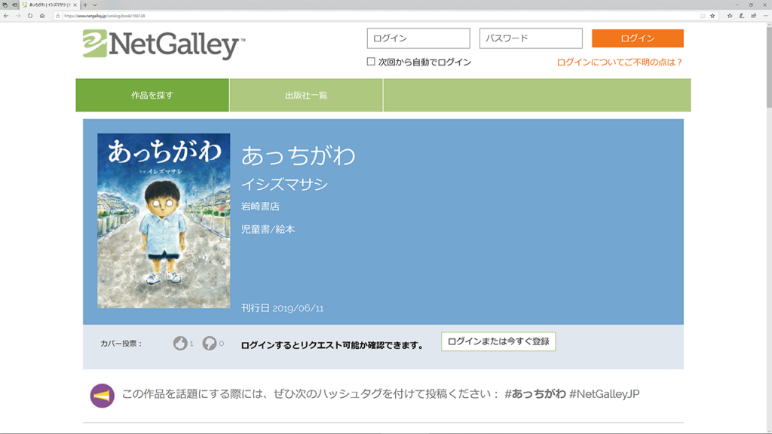Refresh the page with the reload icon

tap(30, 15)
